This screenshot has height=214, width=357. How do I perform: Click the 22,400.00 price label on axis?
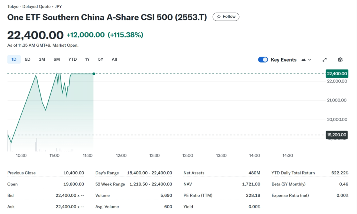click(x=337, y=74)
